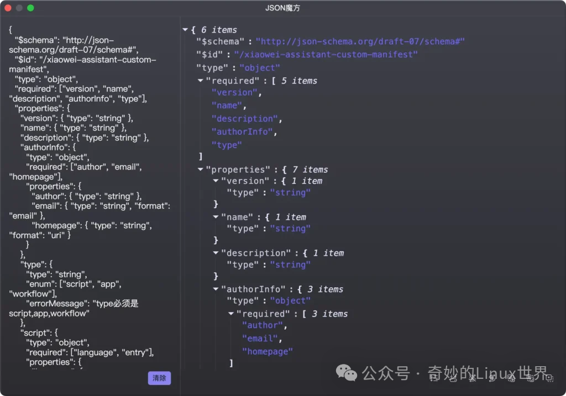Click the "string" type value under version
Screen dimensions: 566x396
290,193
